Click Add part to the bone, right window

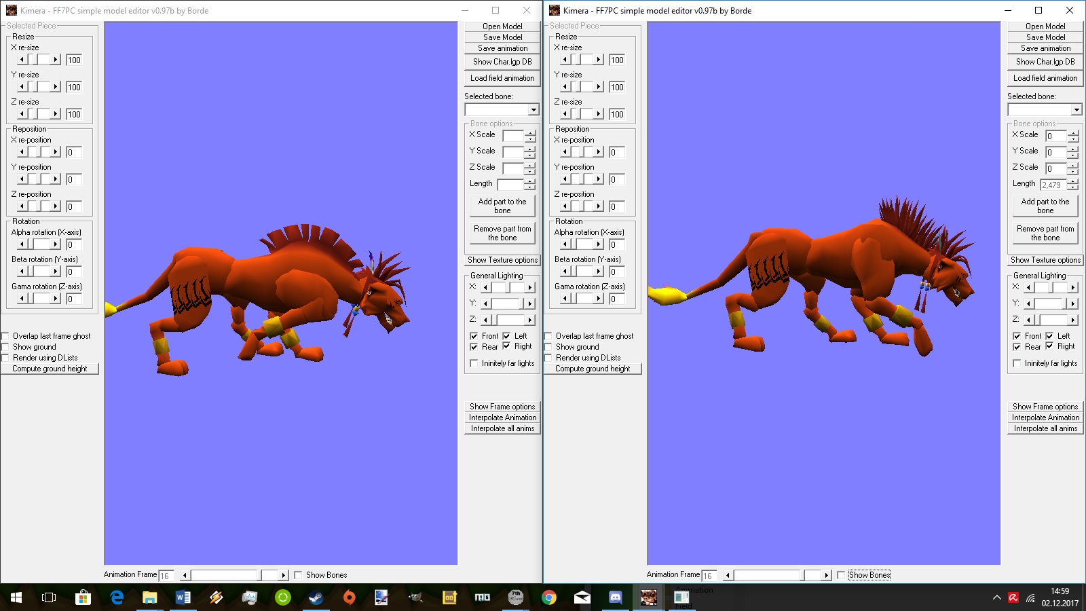(x=1045, y=206)
